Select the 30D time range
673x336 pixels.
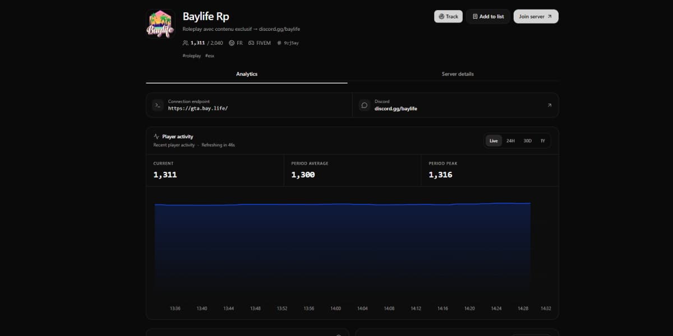527,141
